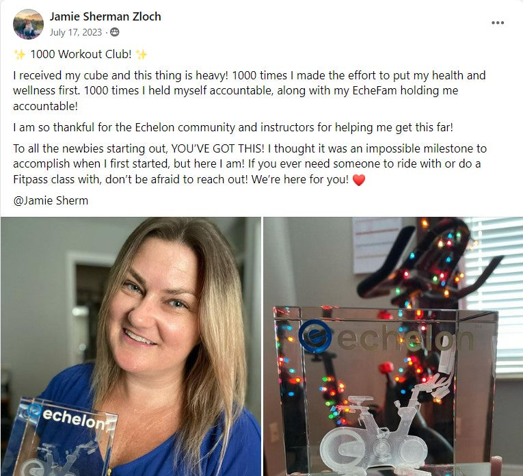Image resolution: width=523 pixels, height=476 pixels.
Task: Click the sparkle emoji before 1000 Workout Club
Action: point(20,54)
